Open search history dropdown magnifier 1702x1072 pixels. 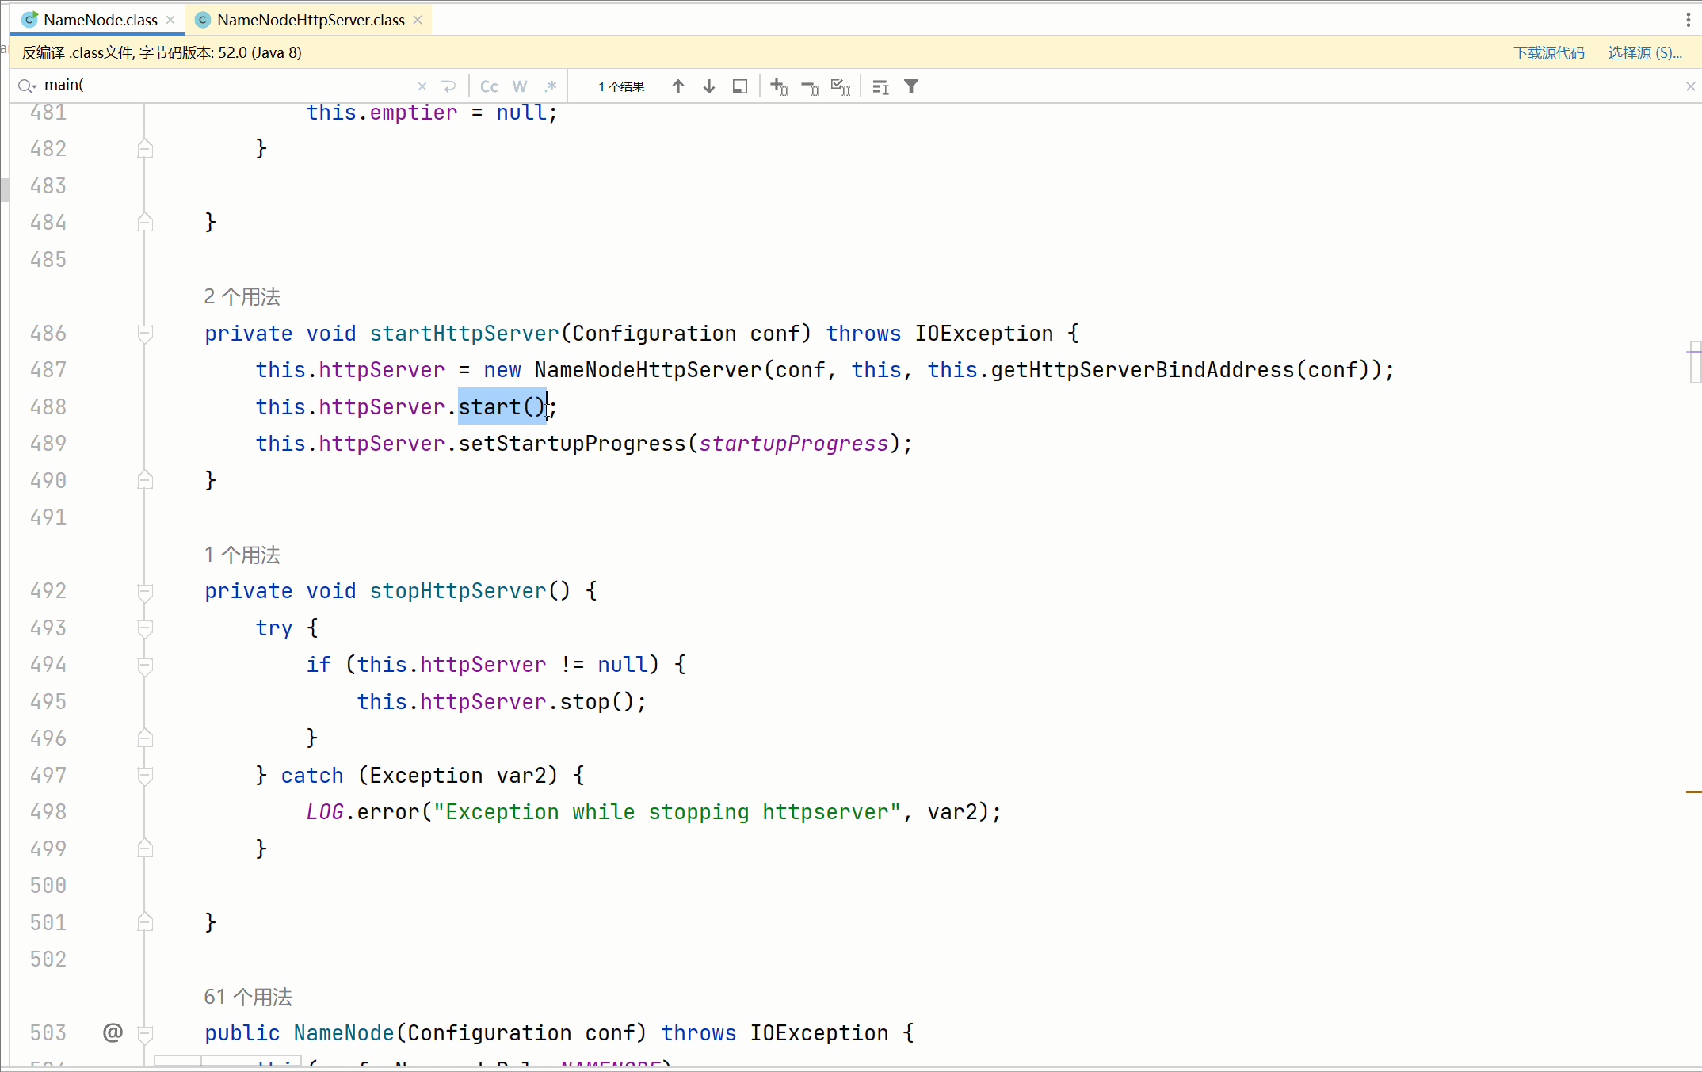coord(27,86)
